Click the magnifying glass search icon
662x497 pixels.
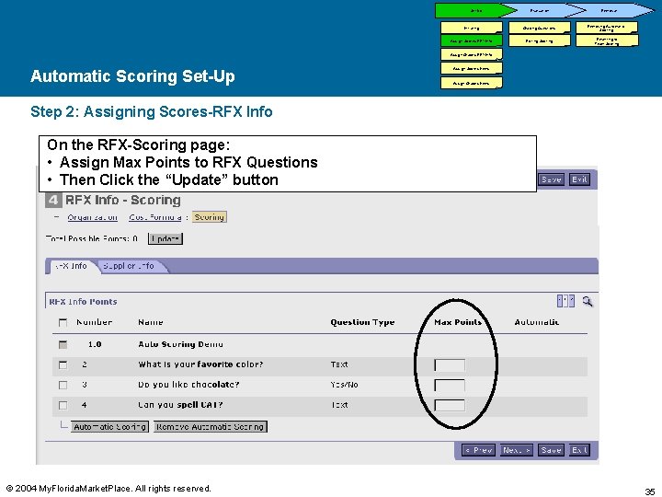(588, 301)
